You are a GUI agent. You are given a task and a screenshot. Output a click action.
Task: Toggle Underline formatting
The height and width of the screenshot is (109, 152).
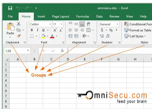pyautogui.click(x=43, y=30)
